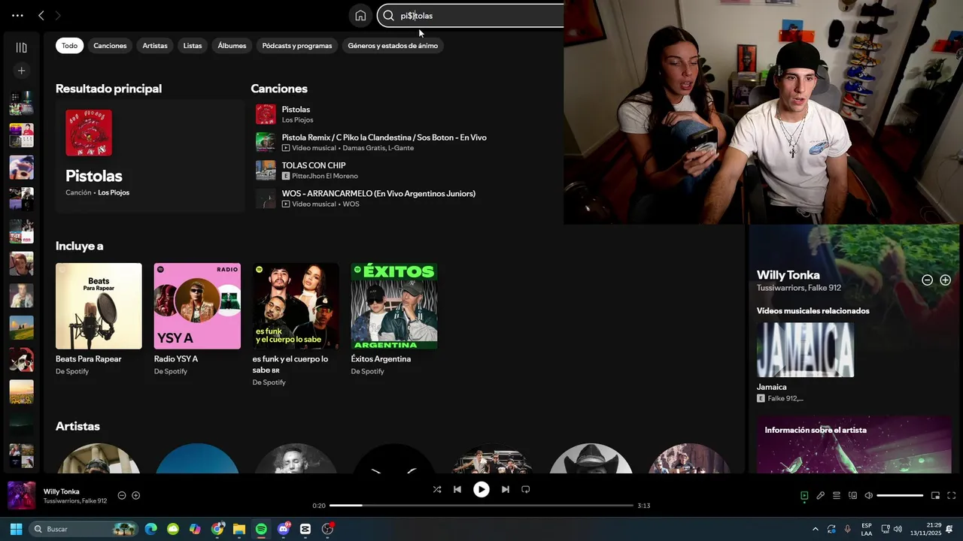
Task: Click minus icon next to now-playing track
Action: 122,495
